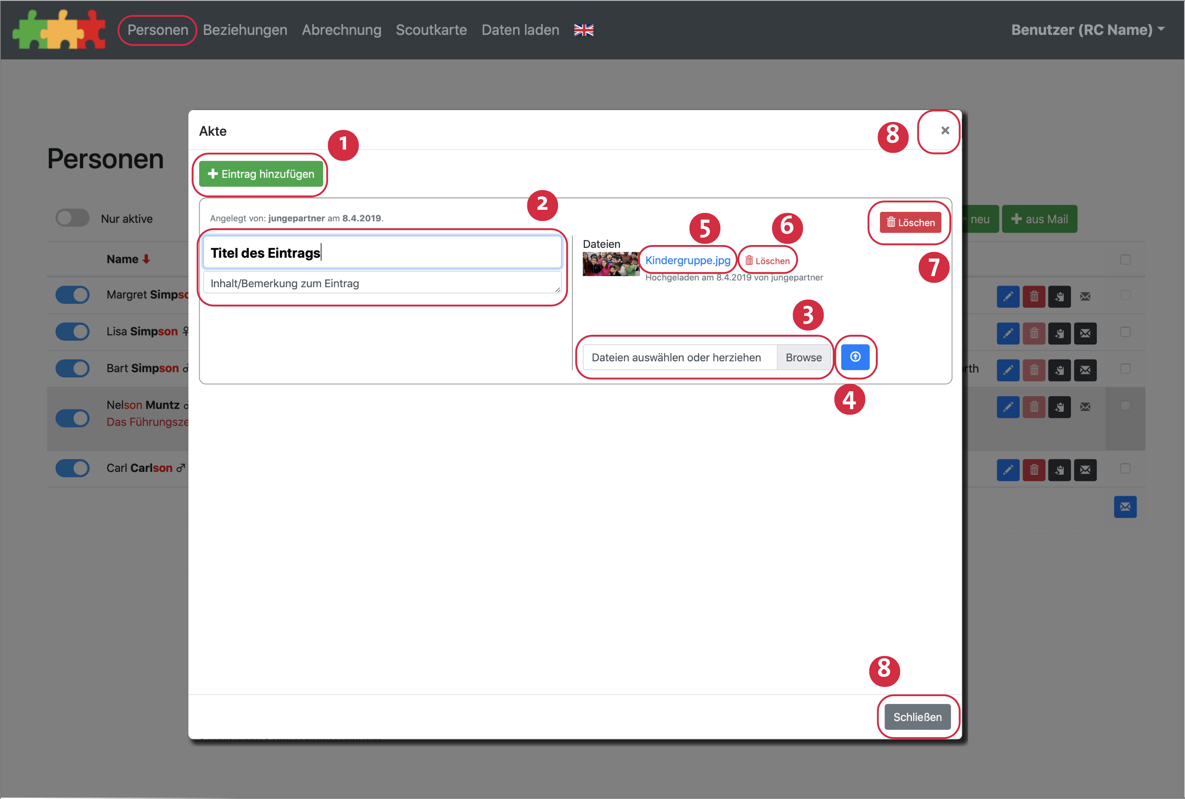
Task: Switch language via the British flag icon
Action: pyautogui.click(x=583, y=30)
